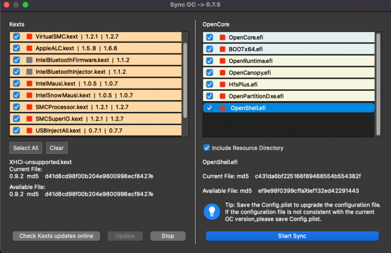The height and width of the screenshot is (253, 391).
Task: Uncheck VirtualSMC.kext checkbox
Action: tap(17, 37)
